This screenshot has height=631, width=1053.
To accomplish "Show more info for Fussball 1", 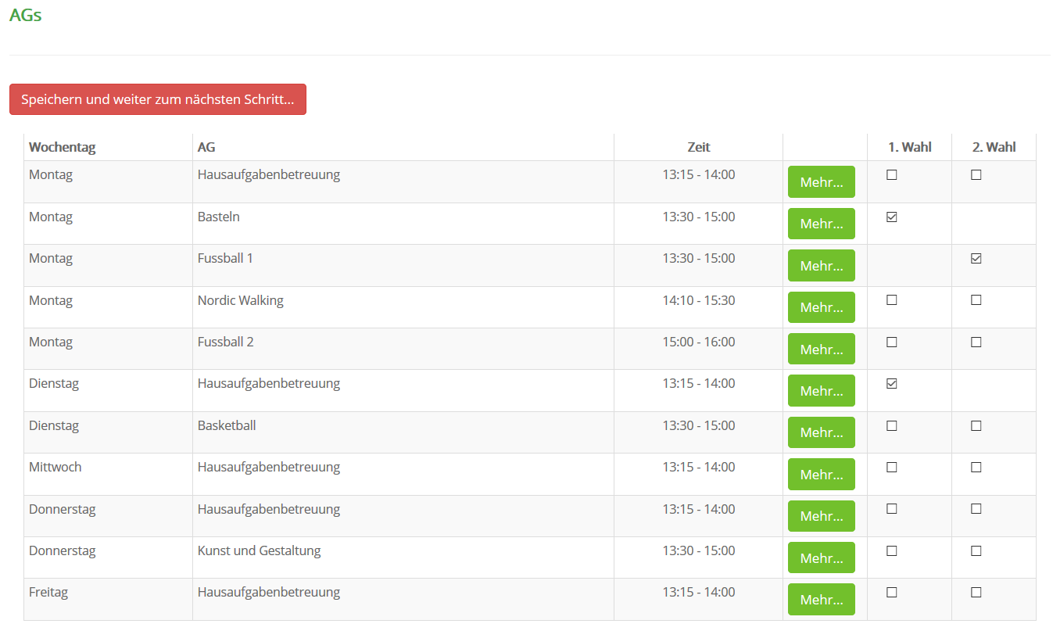I will 821,266.
